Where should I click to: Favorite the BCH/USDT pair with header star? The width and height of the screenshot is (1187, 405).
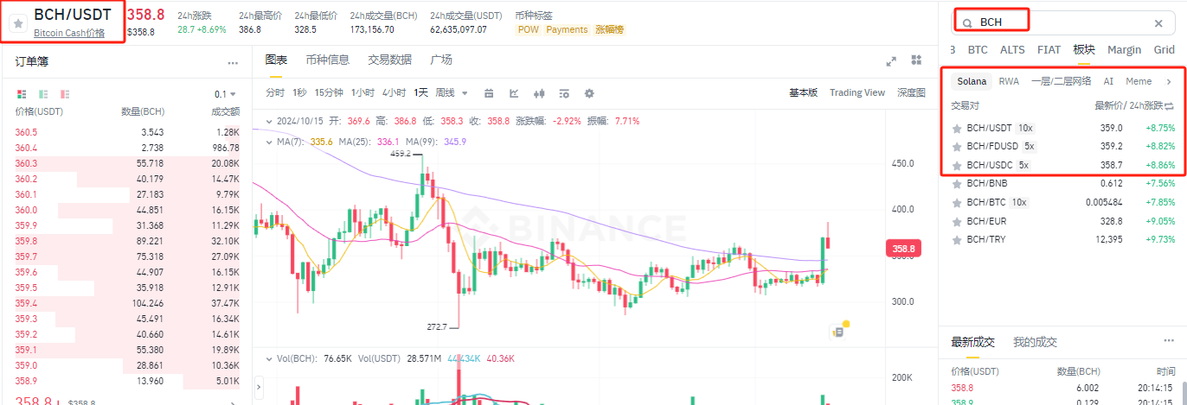[x=18, y=23]
